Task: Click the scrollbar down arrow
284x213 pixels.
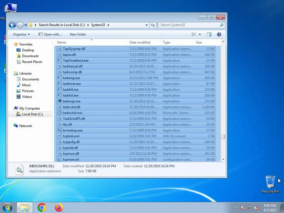Action: click(x=223, y=159)
